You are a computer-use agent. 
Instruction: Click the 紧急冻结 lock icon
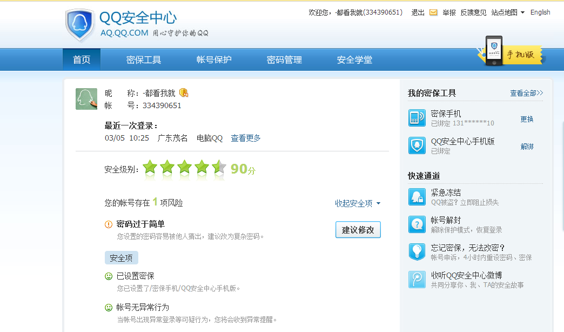point(417,197)
